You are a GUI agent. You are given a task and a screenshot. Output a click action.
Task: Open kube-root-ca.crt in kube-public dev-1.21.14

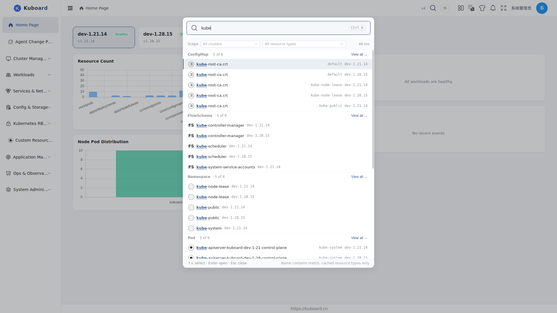click(278, 106)
